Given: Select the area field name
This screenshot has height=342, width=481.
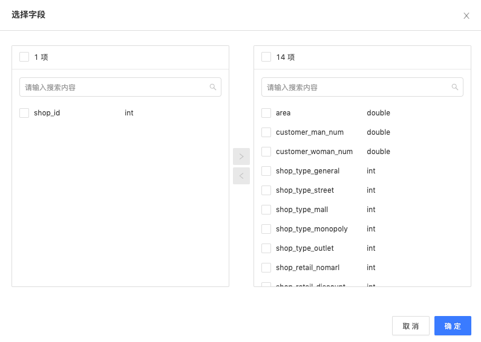Looking at the screenshot, I should [x=283, y=113].
